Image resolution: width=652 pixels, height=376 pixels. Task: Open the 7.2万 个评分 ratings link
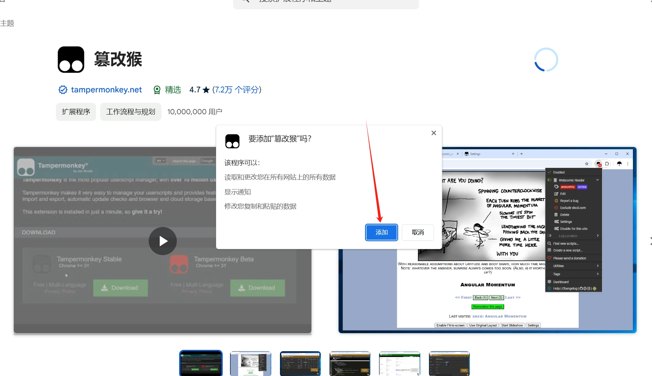point(237,90)
